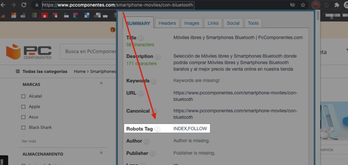The height and width of the screenshot is (165, 348).
Task: Click the Author is missing. message
Action: 192,141
